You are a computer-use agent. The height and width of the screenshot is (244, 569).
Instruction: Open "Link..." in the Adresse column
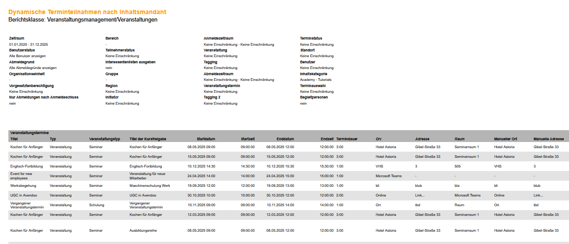click(420, 195)
